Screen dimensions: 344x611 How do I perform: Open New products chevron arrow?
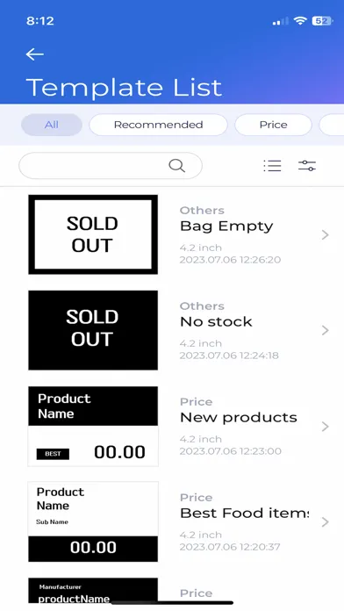point(326,427)
